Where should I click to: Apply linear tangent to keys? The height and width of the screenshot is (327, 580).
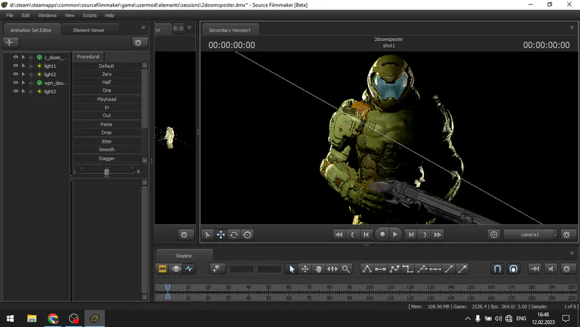[394, 269]
